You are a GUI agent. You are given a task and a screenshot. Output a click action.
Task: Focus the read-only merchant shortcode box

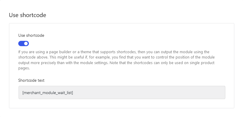coord(122,93)
